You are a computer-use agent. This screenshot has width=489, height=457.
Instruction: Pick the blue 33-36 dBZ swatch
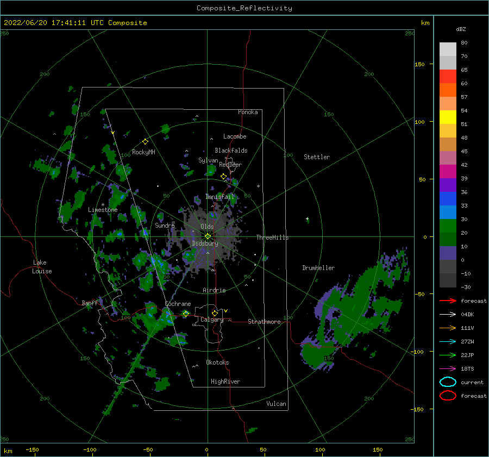coord(448,199)
